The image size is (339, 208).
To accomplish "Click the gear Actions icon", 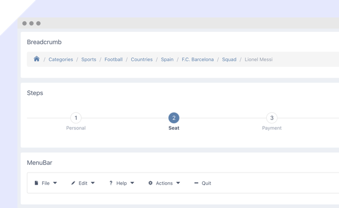I will point(150,183).
